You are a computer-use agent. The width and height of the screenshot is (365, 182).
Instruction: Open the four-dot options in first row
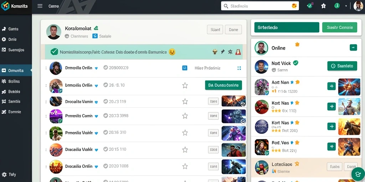[239, 68]
